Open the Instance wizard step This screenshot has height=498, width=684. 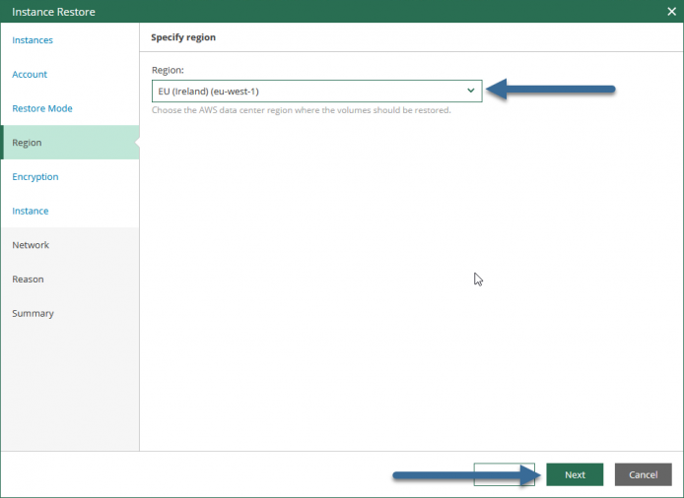(31, 211)
